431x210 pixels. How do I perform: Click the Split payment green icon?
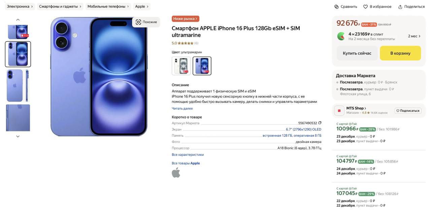341,36
